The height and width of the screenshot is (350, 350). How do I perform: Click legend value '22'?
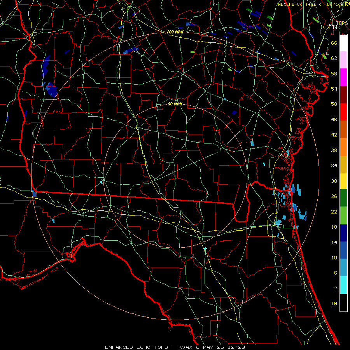pos(334,212)
